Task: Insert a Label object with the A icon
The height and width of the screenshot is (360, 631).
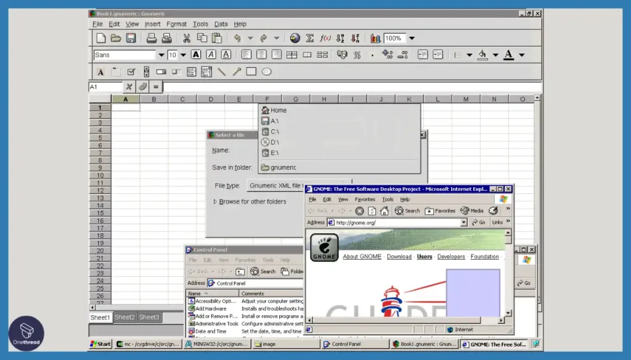Action: coord(100,73)
